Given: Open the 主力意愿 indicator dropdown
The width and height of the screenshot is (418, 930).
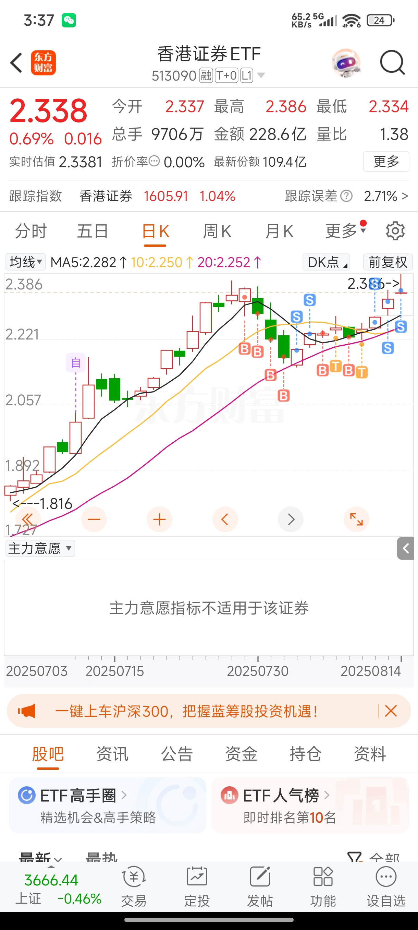Looking at the screenshot, I should click(x=40, y=548).
